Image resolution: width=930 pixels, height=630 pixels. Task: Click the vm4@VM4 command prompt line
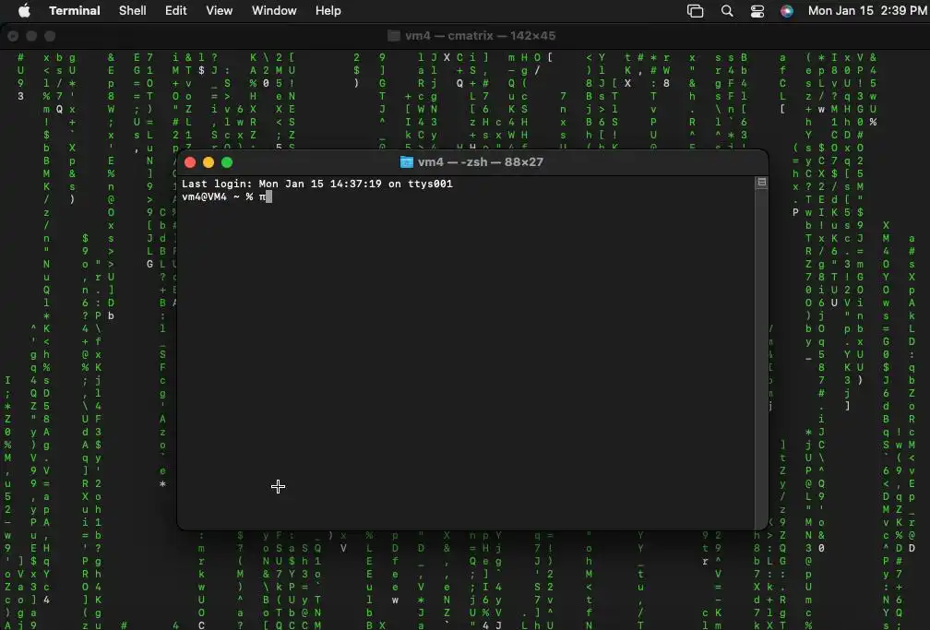point(227,197)
